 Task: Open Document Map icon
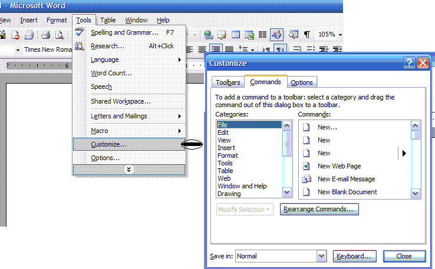coord(293,35)
